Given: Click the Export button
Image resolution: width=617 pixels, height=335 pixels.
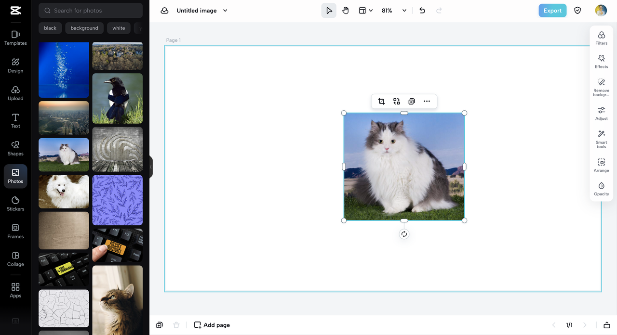Looking at the screenshot, I should [552, 11].
